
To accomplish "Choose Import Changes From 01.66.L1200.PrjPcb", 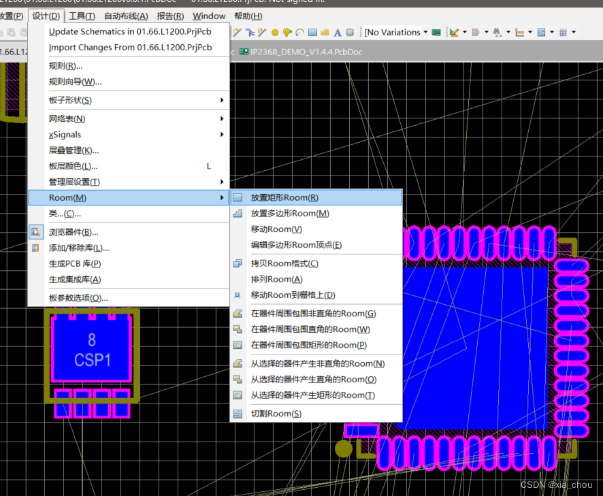I will 129,48.
